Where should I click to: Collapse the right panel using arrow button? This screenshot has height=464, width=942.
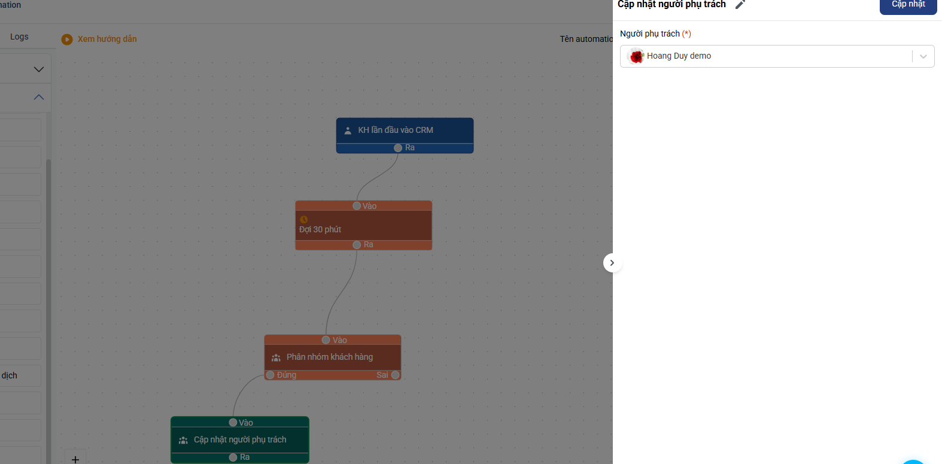pyautogui.click(x=612, y=263)
